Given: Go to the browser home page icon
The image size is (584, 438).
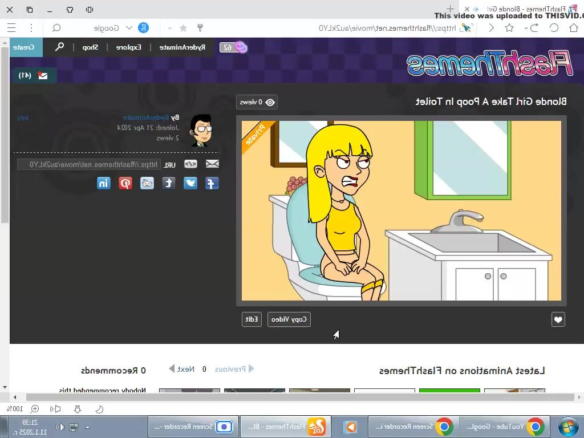Looking at the screenshot, I should coord(574,28).
